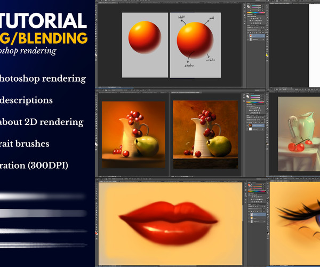320x267 pixels.
Task: Pick color from middle window spectrum ramp
Action: click(255, 103)
